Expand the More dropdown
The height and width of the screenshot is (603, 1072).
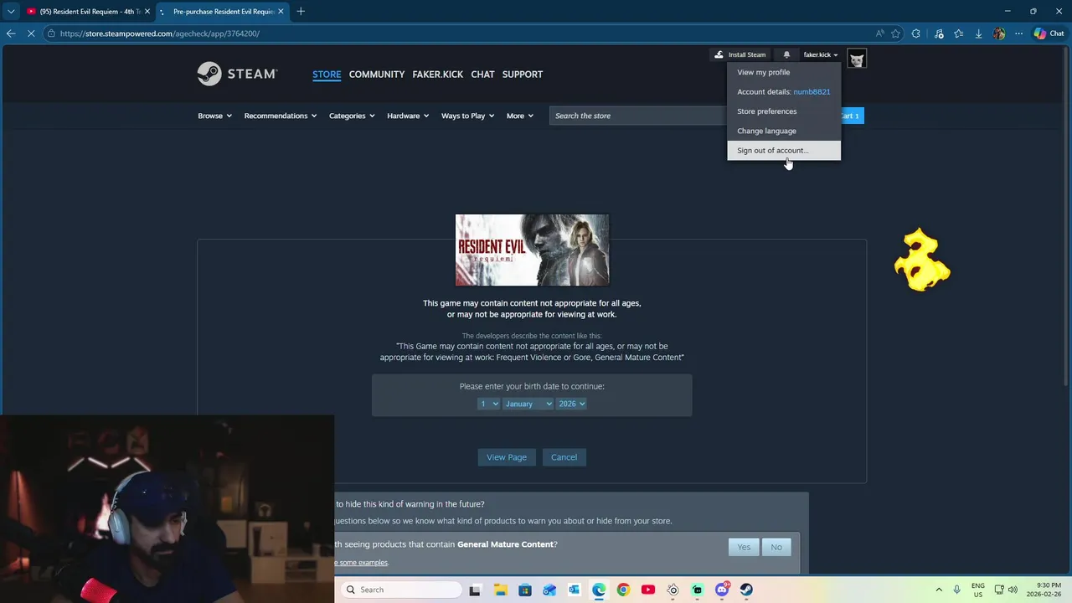[x=520, y=116]
